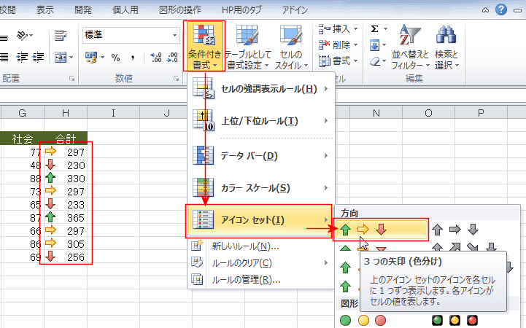Switch to the 表示 ribbon tab
The image size is (526, 328).
(45, 9)
